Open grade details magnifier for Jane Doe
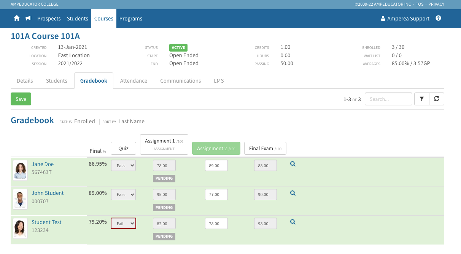Image resolution: width=461 pixels, height=254 pixels. [292, 164]
